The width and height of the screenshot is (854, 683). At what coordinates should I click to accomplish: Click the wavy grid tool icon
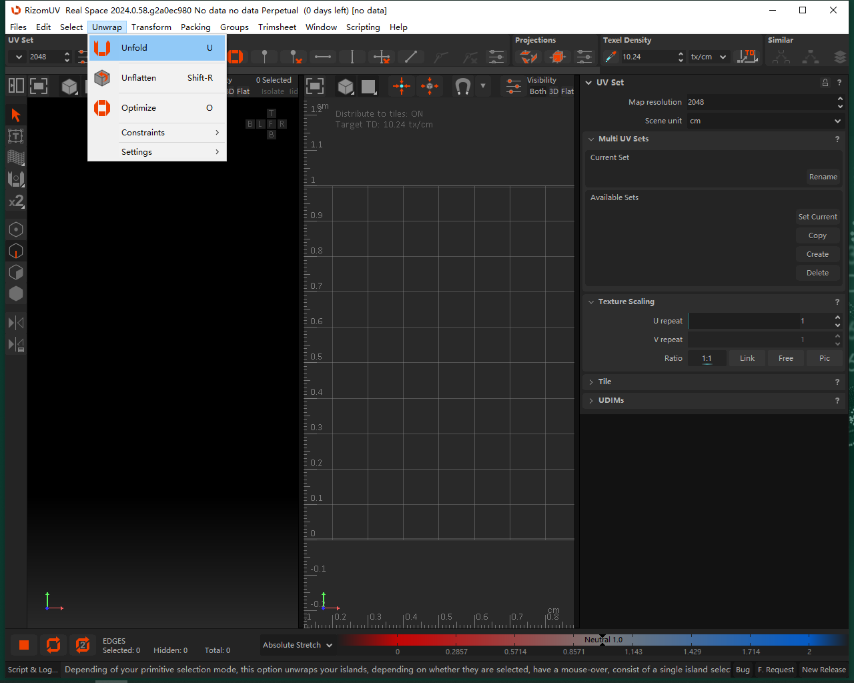(x=16, y=158)
